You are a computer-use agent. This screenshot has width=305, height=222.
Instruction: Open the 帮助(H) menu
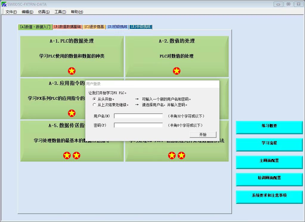pyautogui.click(x=77, y=12)
